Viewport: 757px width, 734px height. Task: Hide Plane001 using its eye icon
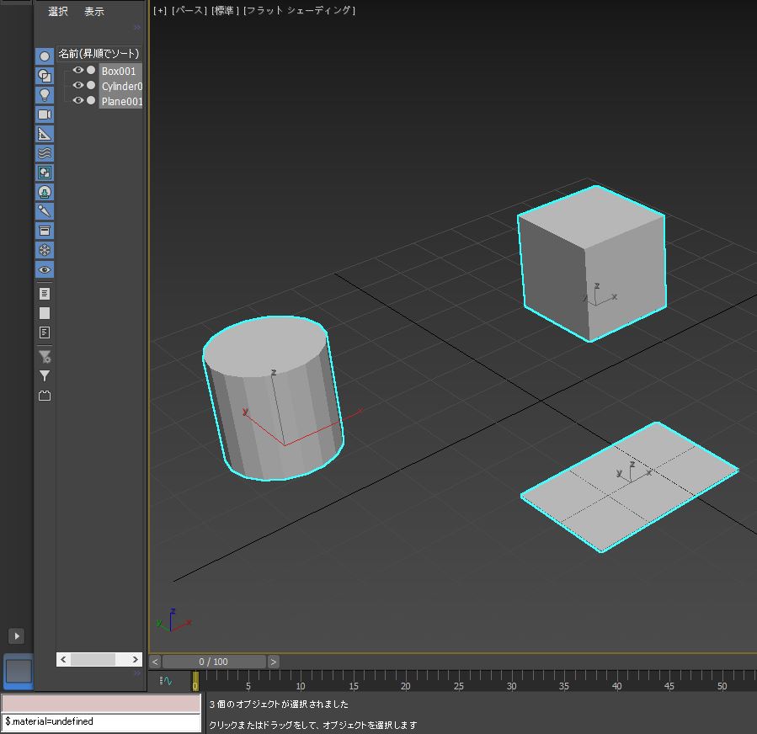pos(78,101)
